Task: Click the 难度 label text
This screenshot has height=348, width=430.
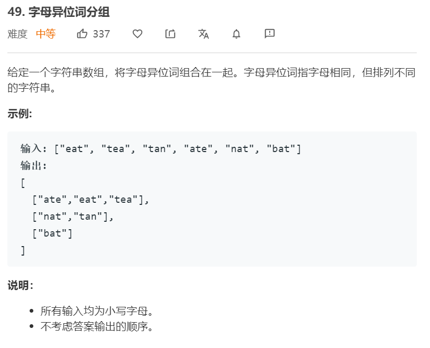Action: [x=17, y=34]
